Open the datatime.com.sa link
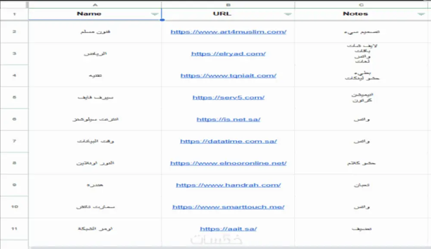The image size is (431, 249). pyautogui.click(x=228, y=141)
